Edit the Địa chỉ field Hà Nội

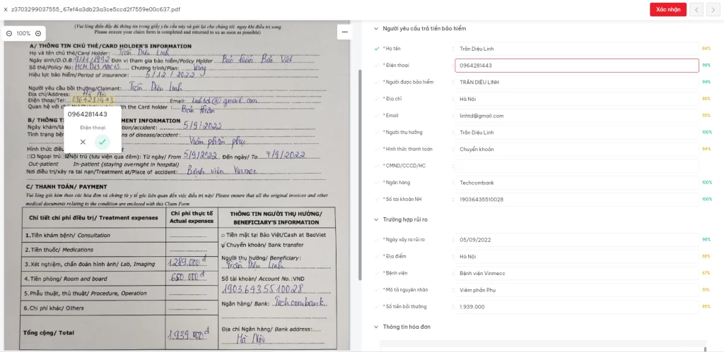click(577, 99)
